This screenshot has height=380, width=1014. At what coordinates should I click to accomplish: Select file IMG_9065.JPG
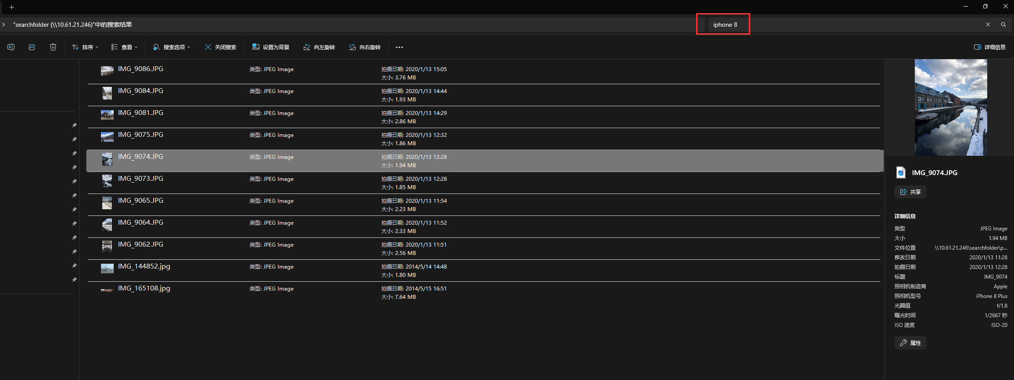[x=484, y=204]
